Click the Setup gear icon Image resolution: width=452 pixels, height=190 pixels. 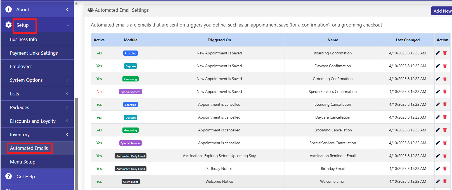(x=9, y=25)
